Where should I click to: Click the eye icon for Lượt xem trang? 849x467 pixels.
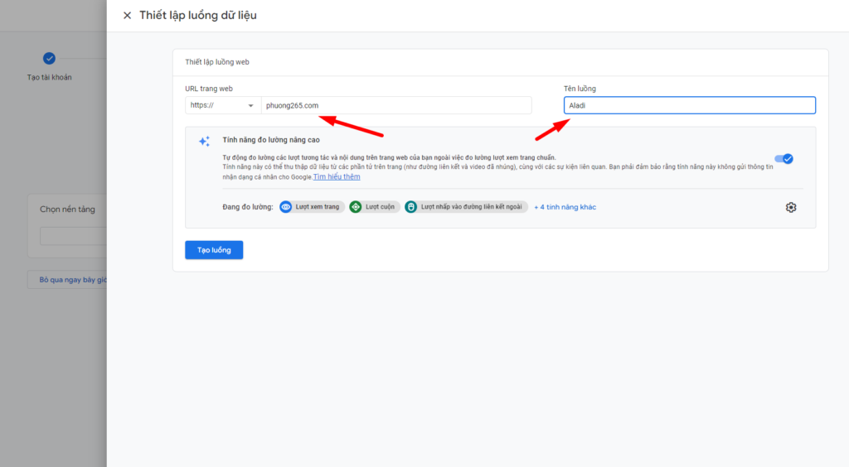tap(286, 207)
